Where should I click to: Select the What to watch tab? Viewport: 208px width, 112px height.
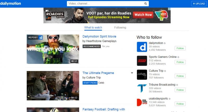[93, 28]
